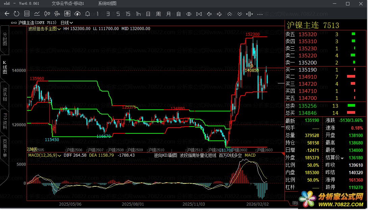The width and height of the screenshot is (369, 210).
Task: Select the 15 minute period button
Action: tap(128, 14)
